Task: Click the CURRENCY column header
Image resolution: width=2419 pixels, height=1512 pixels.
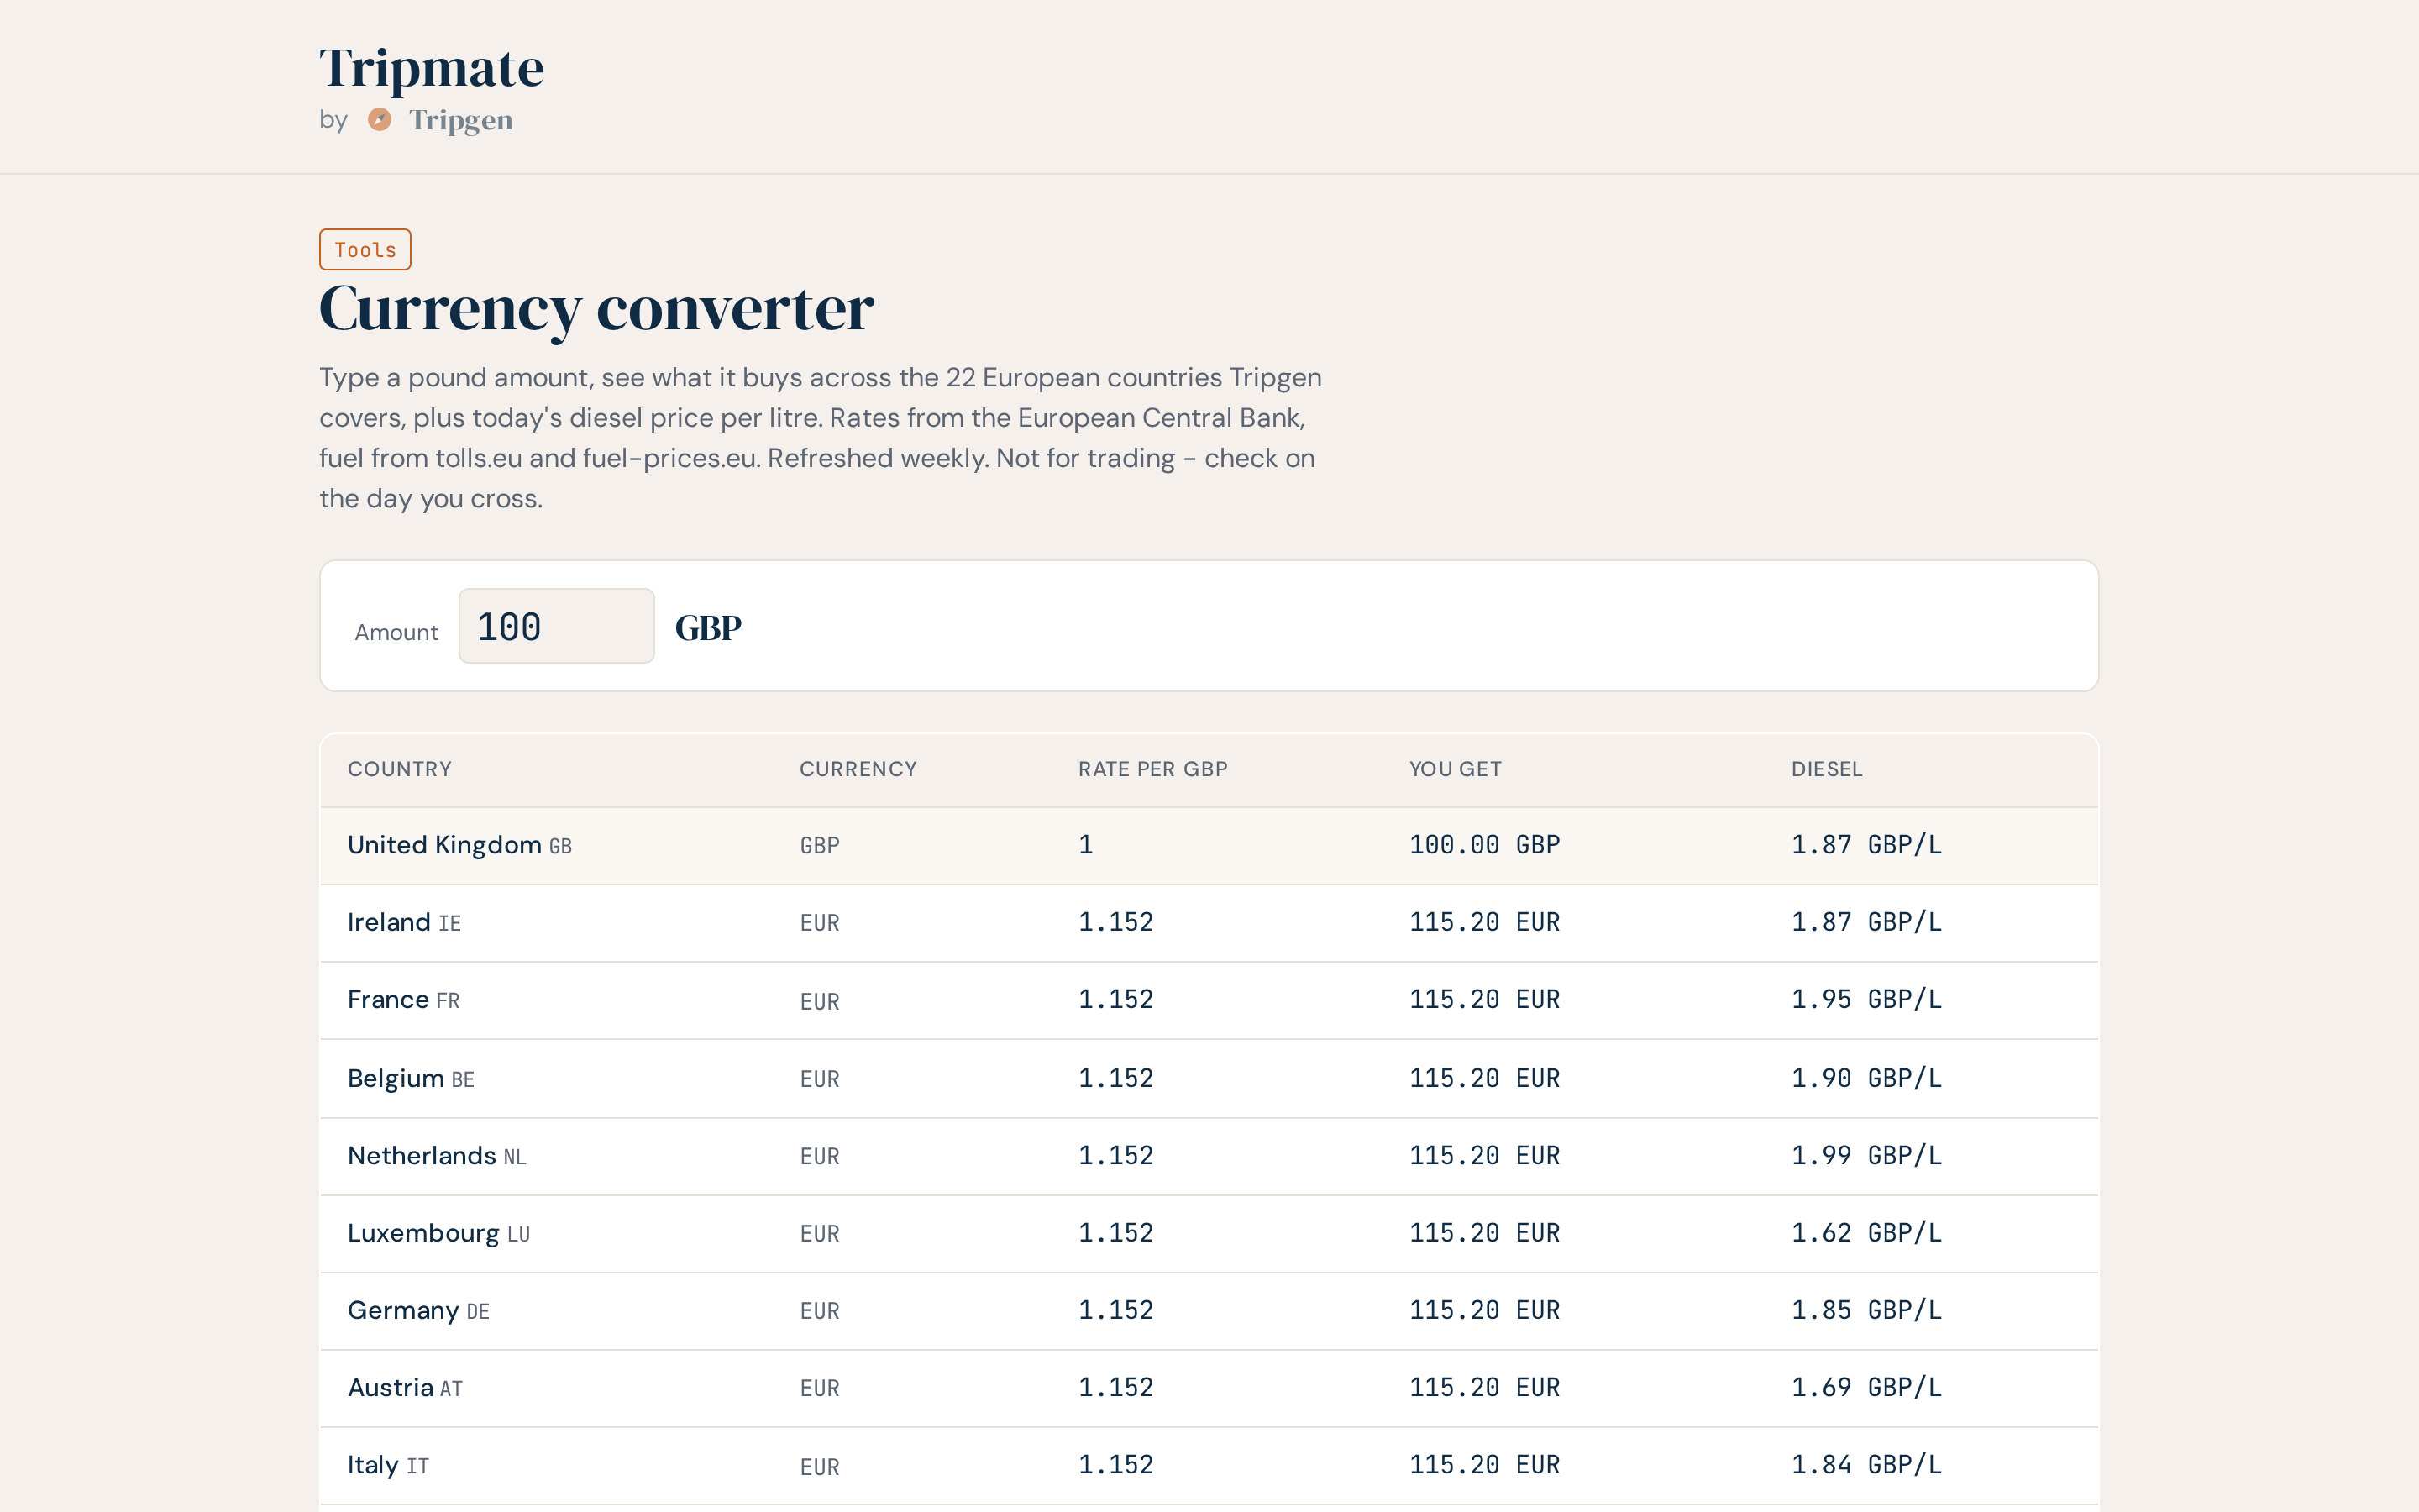Action: 858,769
